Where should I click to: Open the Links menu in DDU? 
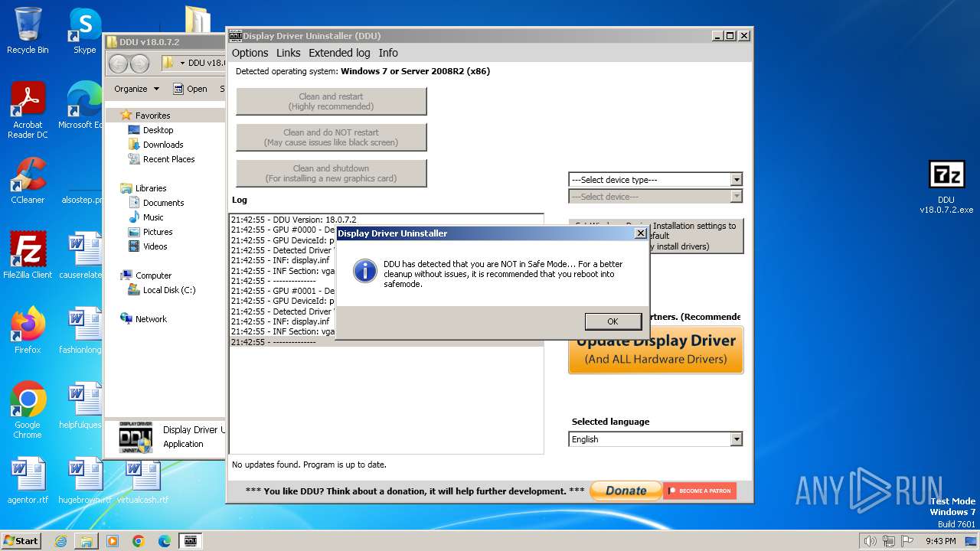click(x=288, y=53)
